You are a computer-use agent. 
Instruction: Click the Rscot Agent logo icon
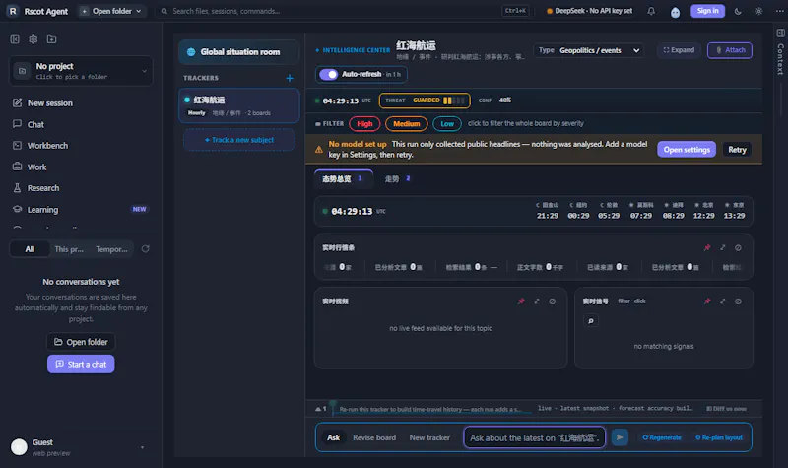tap(13, 11)
